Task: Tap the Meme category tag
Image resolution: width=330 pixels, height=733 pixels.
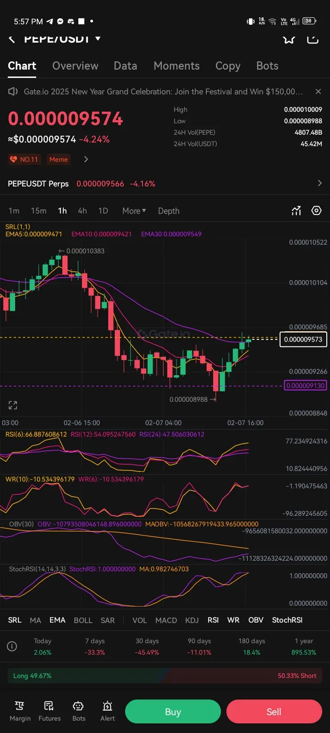Action: (x=59, y=159)
